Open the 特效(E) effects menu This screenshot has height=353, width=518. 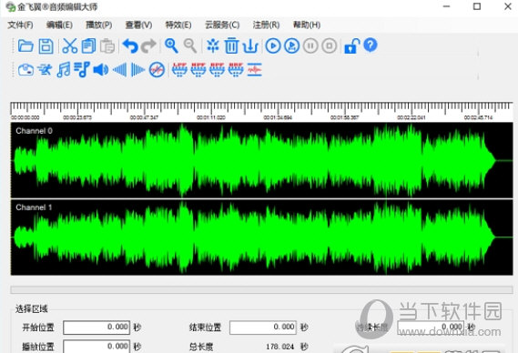tap(178, 25)
